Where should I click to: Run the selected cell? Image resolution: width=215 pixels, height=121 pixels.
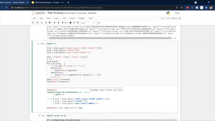[x=65, y=23]
